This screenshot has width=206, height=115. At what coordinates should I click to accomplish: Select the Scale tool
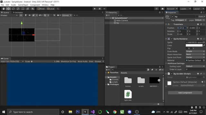[18, 9]
